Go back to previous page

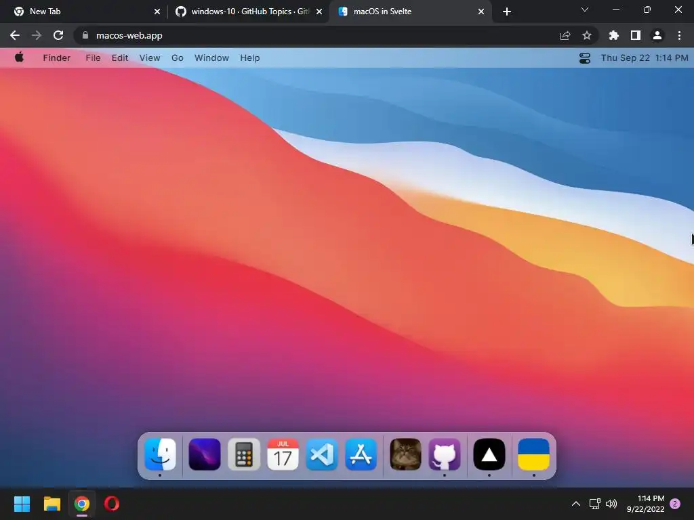coord(15,35)
